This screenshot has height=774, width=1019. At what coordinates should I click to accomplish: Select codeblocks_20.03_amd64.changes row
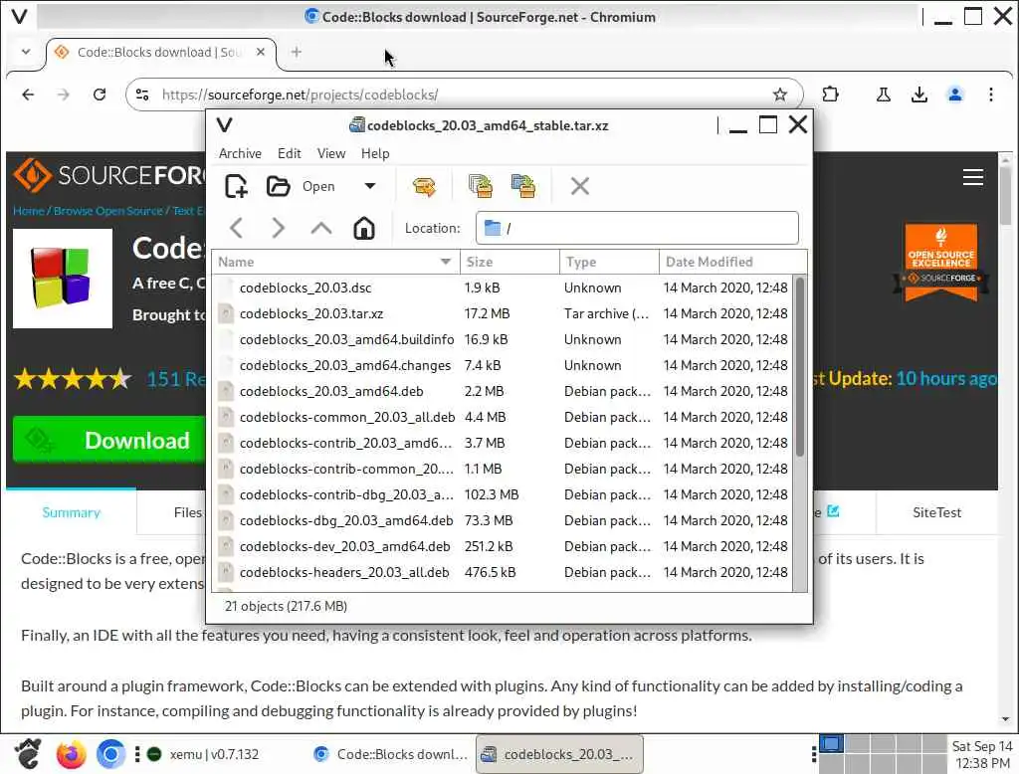[503, 366]
